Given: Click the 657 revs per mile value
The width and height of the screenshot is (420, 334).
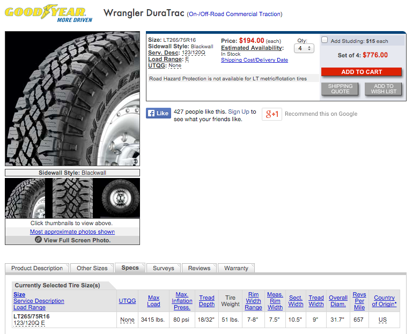Looking at the screenshot, I should click(x=358, y=320).
